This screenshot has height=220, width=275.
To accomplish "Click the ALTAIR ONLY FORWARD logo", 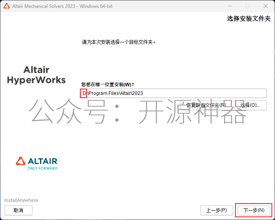I will click(x=37, y=164).
